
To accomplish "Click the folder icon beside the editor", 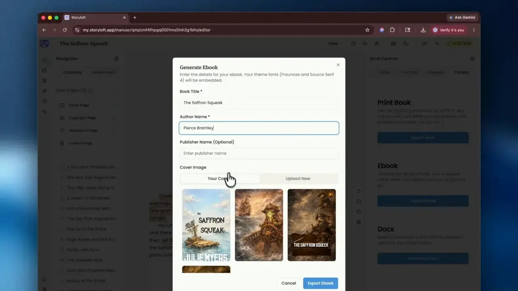I will pyautogui.click(x=359, y=201).
